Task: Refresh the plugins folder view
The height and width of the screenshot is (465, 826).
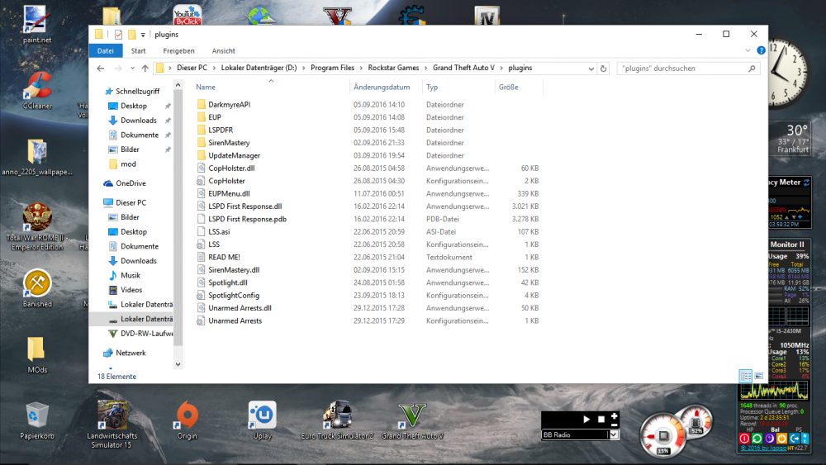Action: point(604,69)
